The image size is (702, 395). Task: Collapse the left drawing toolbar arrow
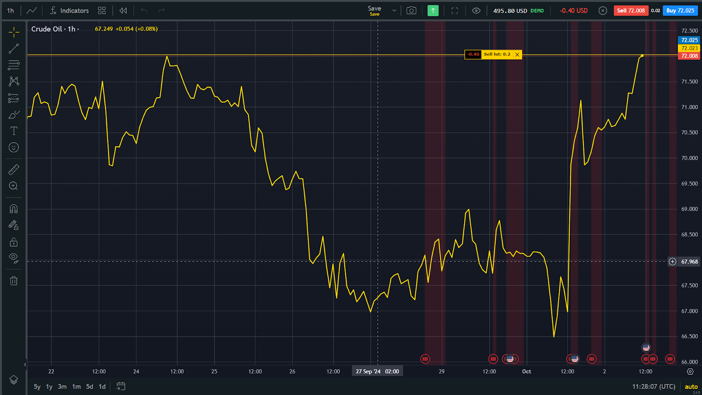[x=25, y=364]
